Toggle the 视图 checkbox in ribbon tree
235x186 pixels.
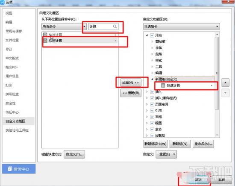(x=152, y=123)
